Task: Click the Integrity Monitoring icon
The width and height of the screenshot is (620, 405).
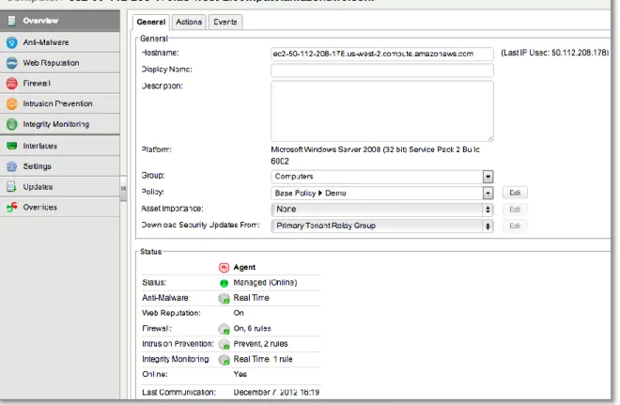Action: (x=12, y=125)
